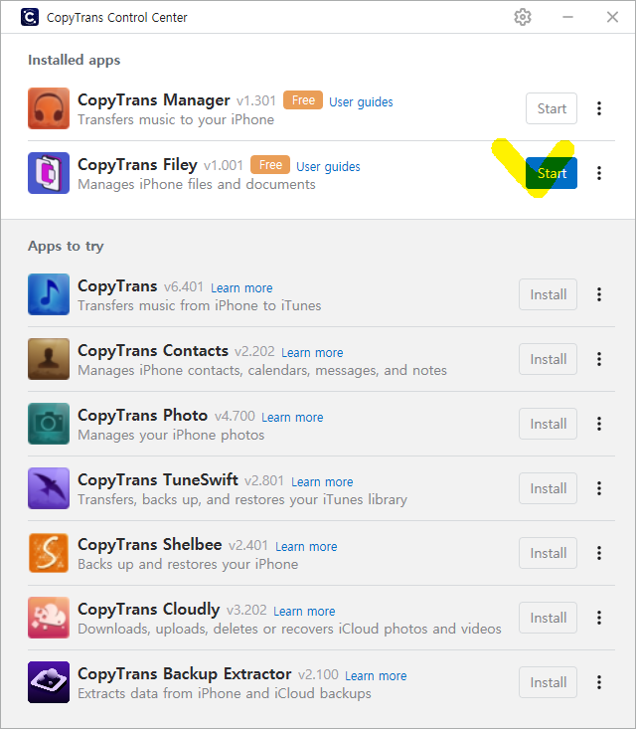The height and width of the screenshot is (729, 636).
Task: Open three-dot menu for CopyTrans Cloudly
Action: pyautogui.click(x=599, y=618)
